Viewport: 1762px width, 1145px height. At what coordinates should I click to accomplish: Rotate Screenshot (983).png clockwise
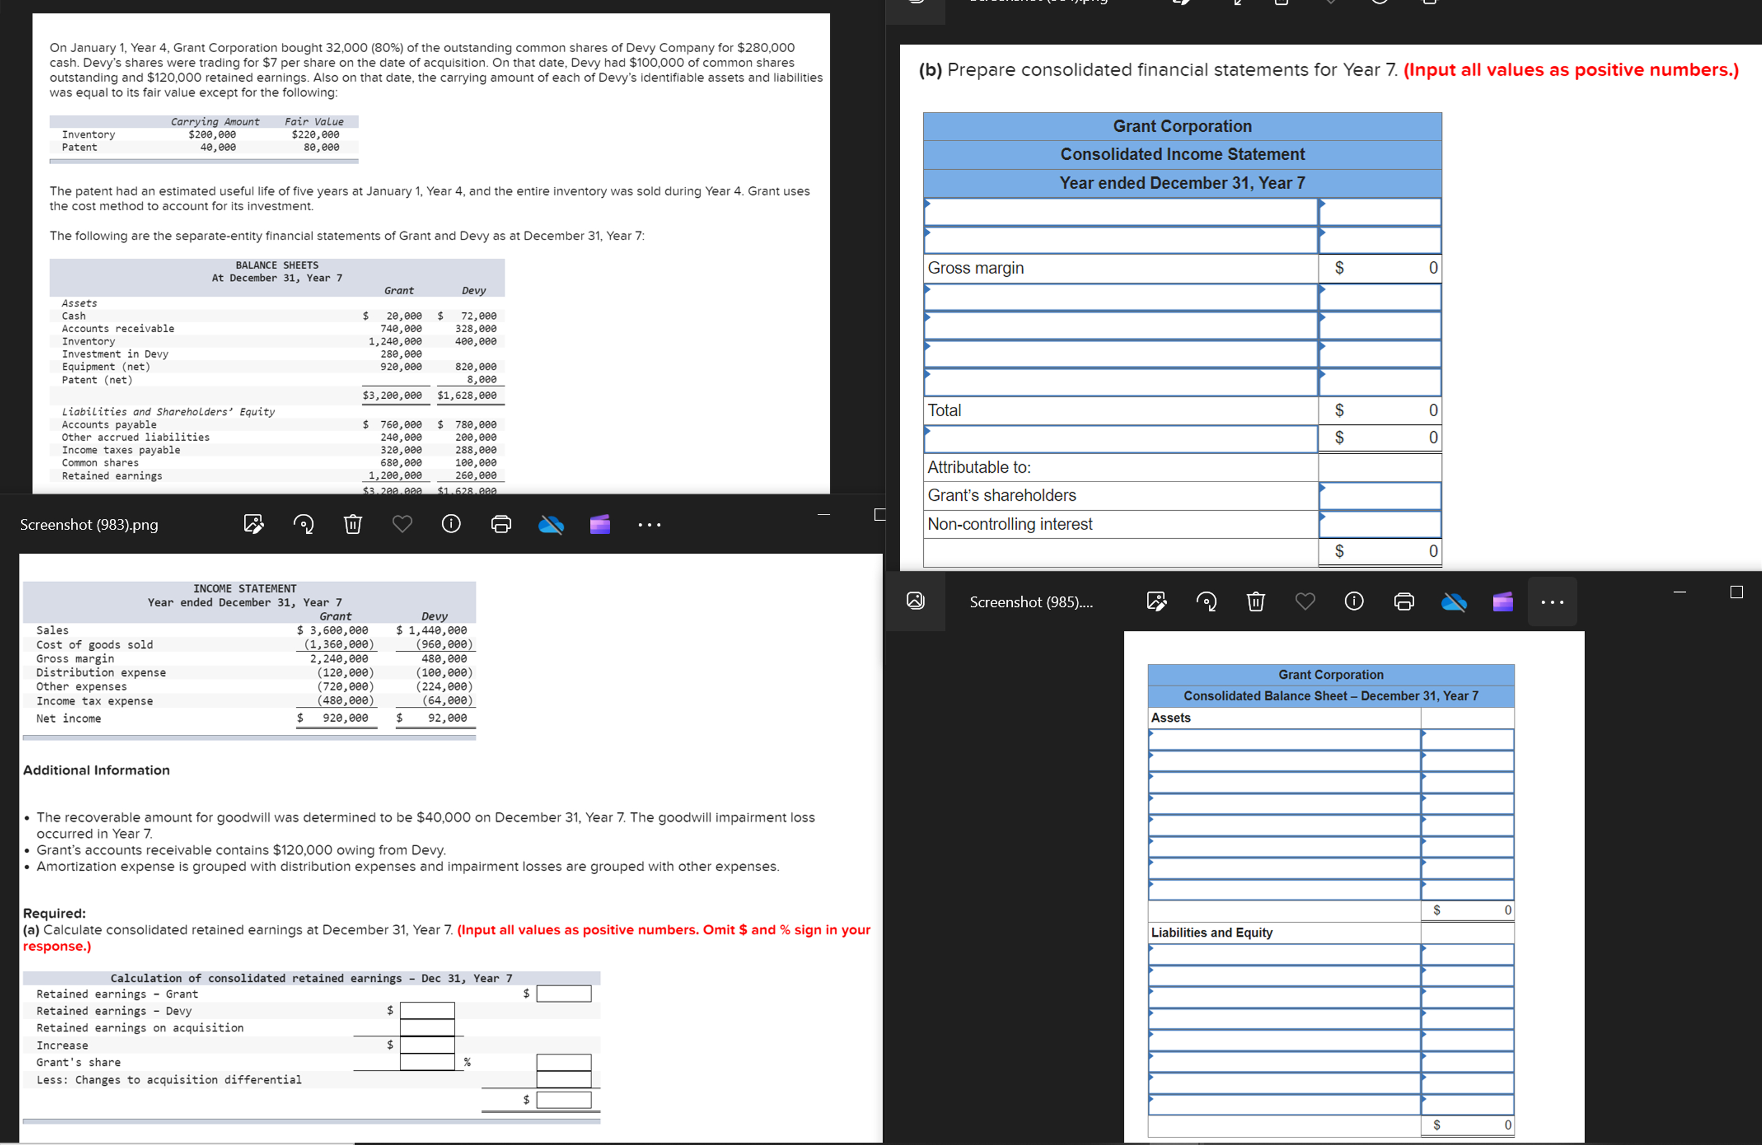coord(304,524)
